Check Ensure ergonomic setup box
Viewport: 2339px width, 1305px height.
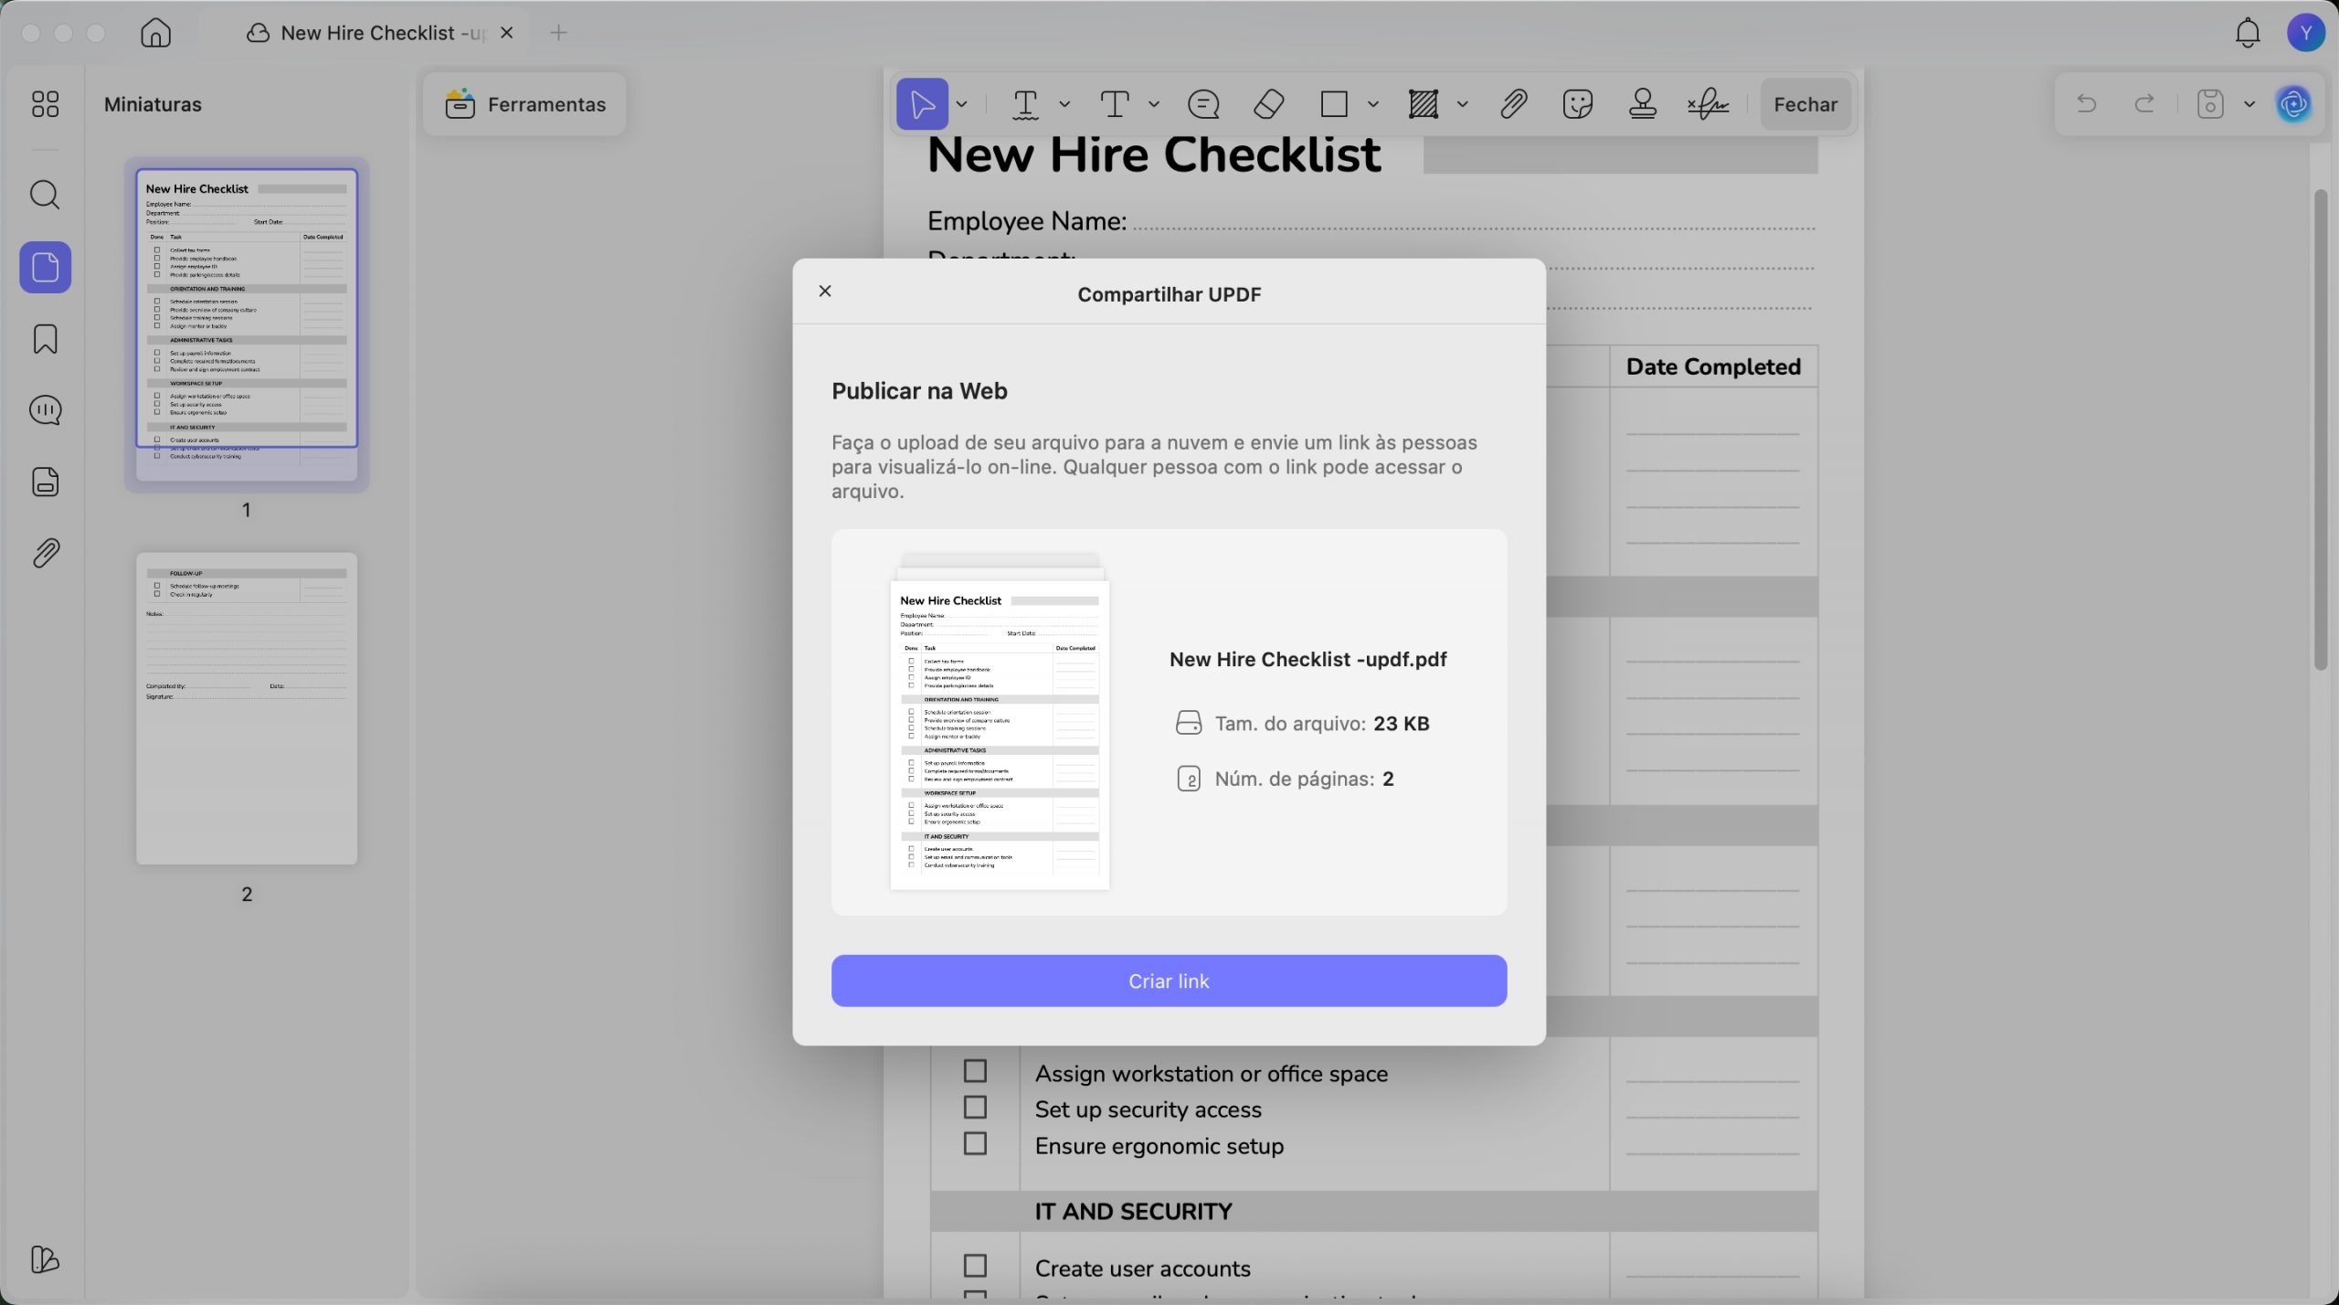tap(975, 1144)
